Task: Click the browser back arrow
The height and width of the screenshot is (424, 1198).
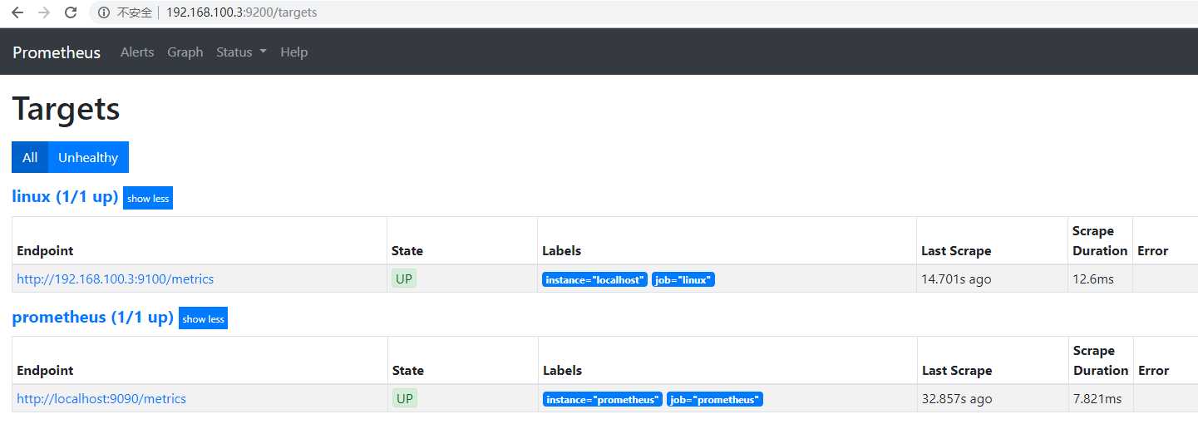Action: tap(17, 12)
